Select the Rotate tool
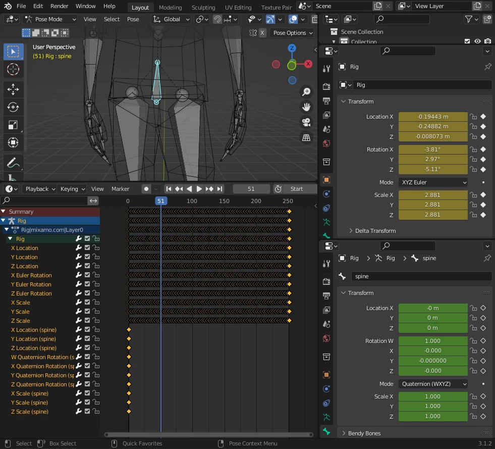 pyautogui.click(x=13, y=107)
